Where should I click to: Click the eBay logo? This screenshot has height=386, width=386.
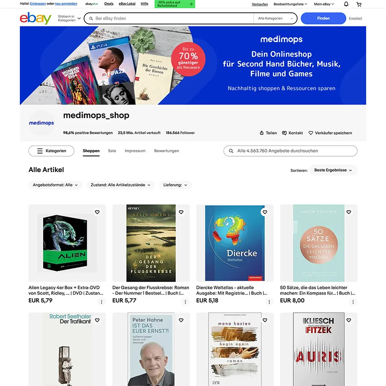[35, 18]
